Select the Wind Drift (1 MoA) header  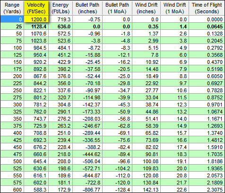[175, 8]
